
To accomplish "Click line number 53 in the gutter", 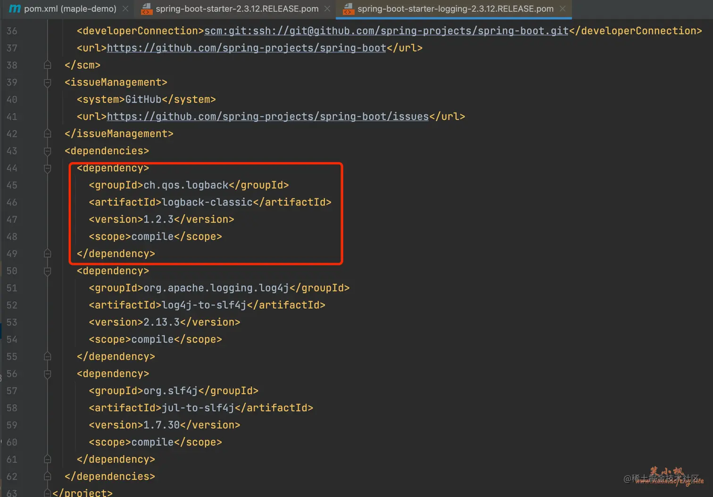I will [12, 323].
